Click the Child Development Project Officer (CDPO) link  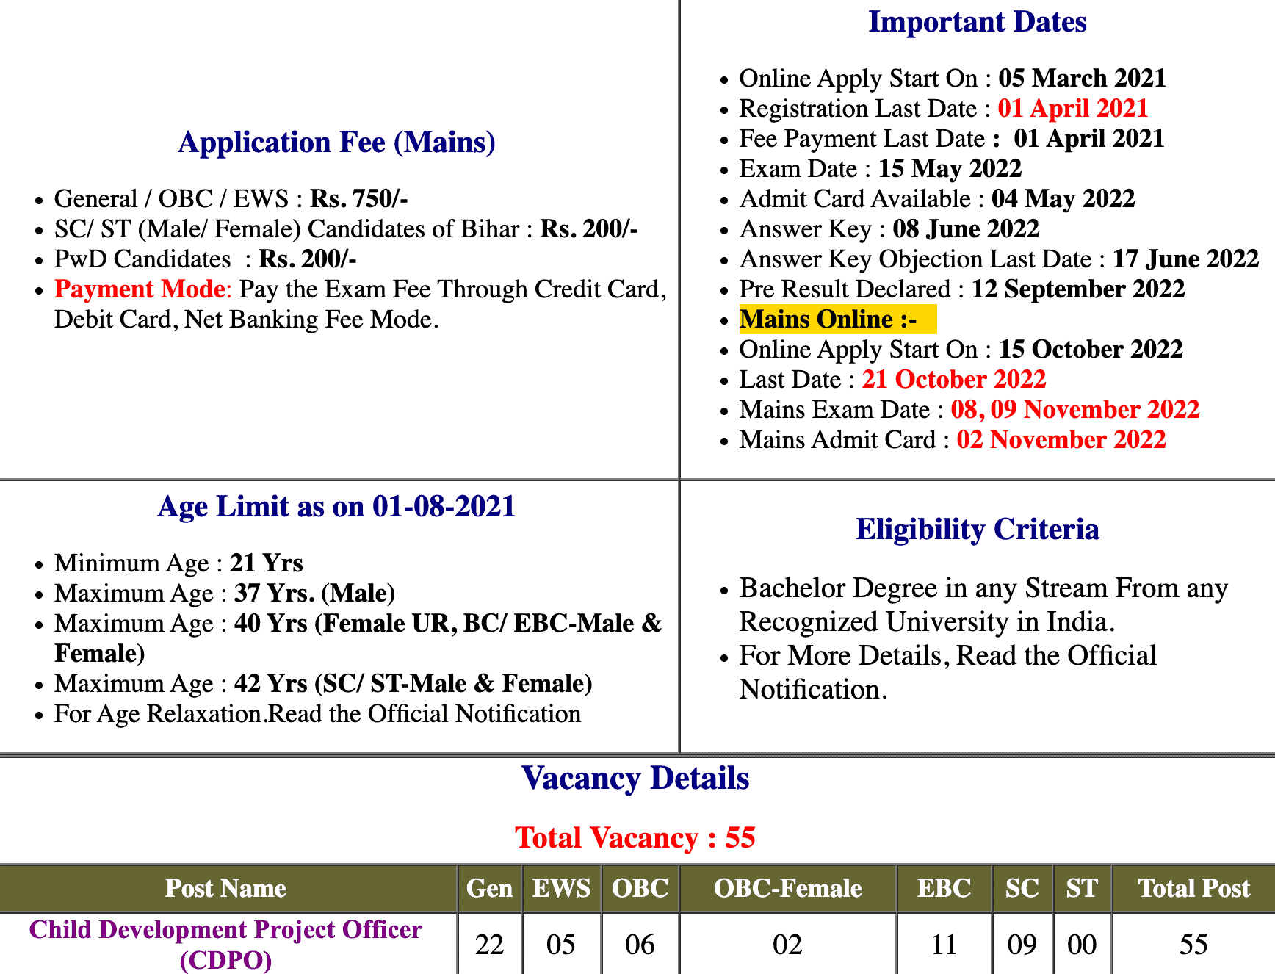coord(225,944)
